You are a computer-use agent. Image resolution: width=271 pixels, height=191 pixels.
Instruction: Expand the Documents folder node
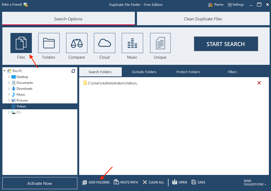(9, 83)
